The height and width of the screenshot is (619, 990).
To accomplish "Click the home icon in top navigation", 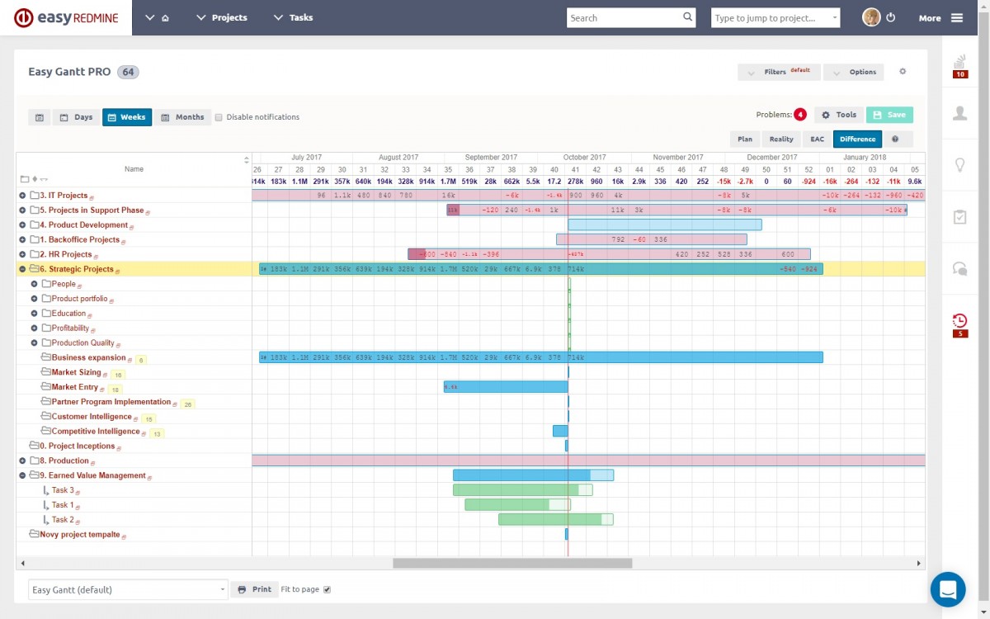I will (165, 18).
